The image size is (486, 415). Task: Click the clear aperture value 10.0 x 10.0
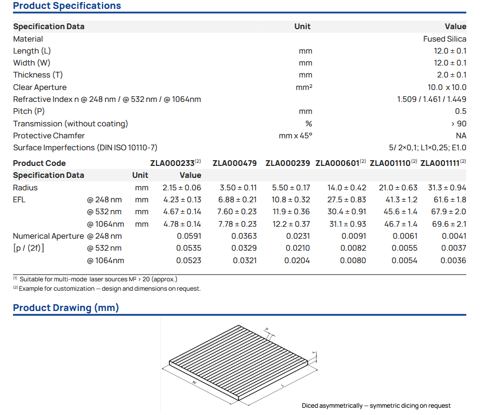pyautogui.click(x=447, y=87)
